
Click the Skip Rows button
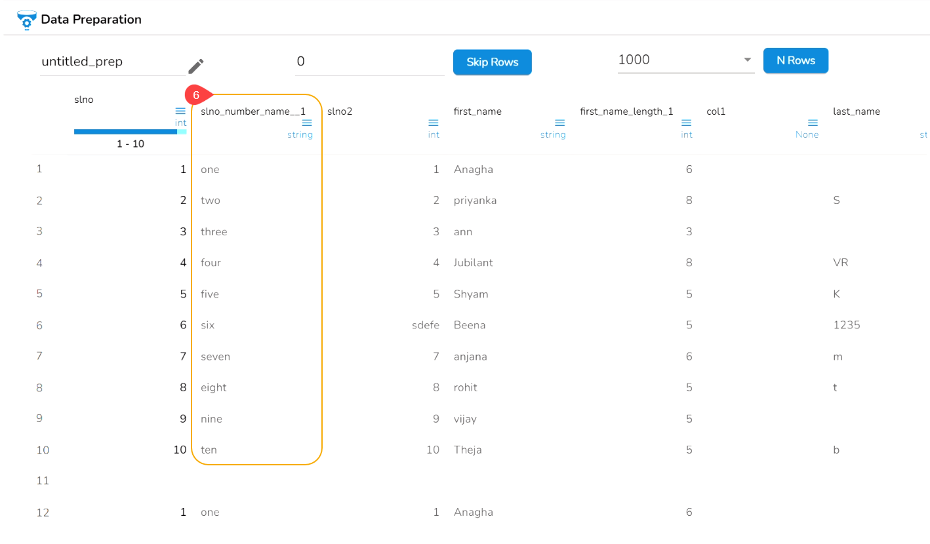[492, 62]
